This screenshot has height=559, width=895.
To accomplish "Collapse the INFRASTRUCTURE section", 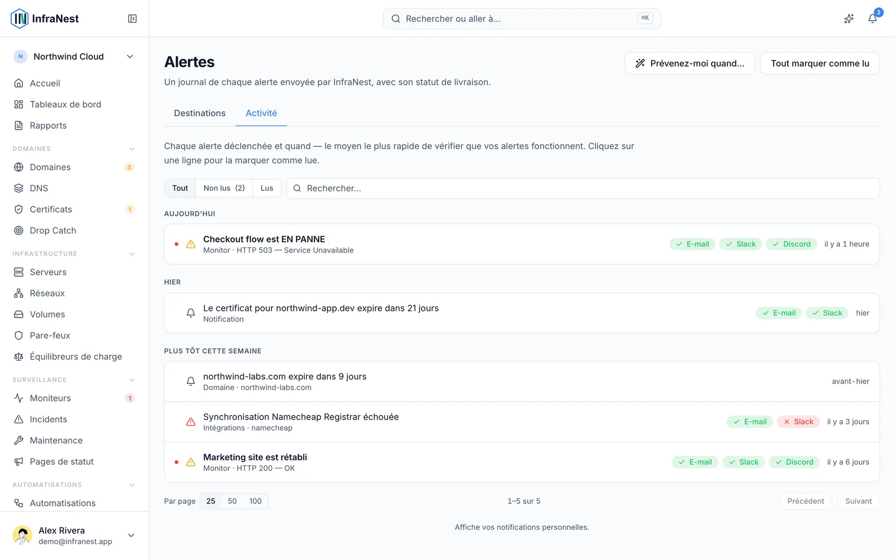I will point(131,254).
